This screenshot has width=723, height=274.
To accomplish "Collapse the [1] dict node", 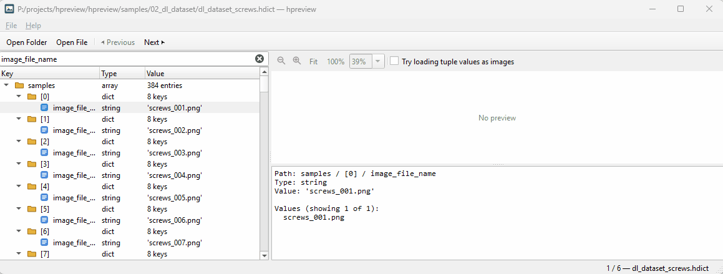I will [x=19, y=119].
